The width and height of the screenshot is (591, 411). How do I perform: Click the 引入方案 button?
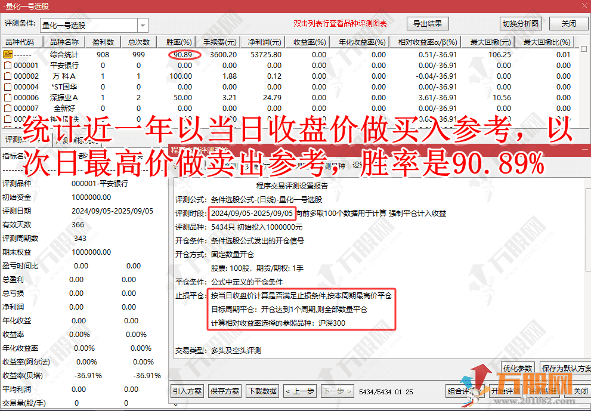[x=187, y=391]
